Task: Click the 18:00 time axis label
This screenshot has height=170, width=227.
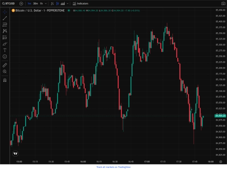Action: pos(211,162)
